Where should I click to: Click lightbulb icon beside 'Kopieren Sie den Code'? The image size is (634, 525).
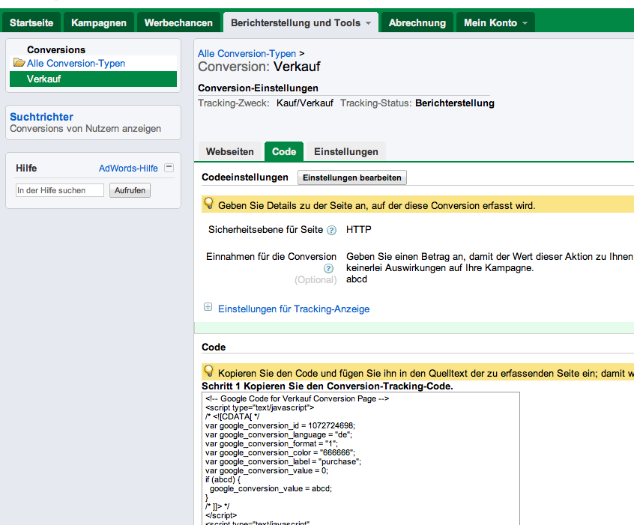point(208,371)
